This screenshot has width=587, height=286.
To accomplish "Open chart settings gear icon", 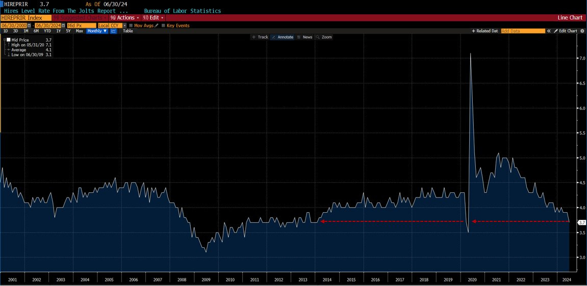I will 582,31.
